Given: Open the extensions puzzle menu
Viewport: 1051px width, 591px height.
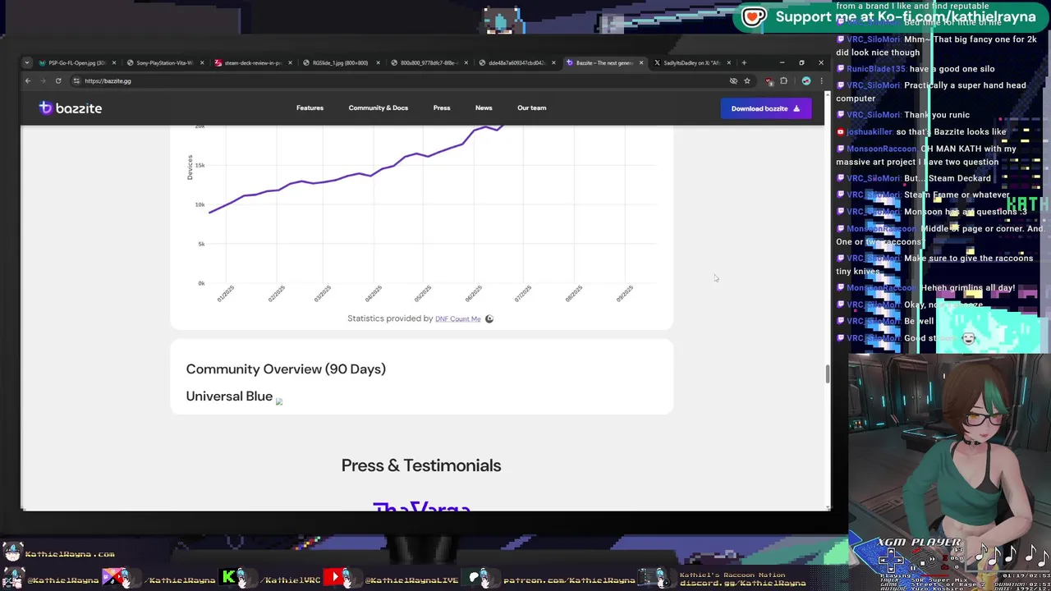Looking at the screenshot, I should [x=783, y=80].
